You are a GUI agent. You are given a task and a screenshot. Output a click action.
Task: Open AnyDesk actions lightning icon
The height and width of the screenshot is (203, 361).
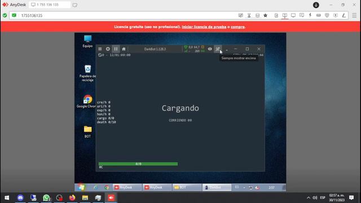pyautogui.click(x=310, y=15)
